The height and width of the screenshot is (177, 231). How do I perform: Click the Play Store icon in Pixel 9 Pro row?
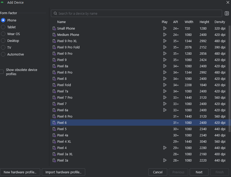pyautogui.click(x=165, y=53)
